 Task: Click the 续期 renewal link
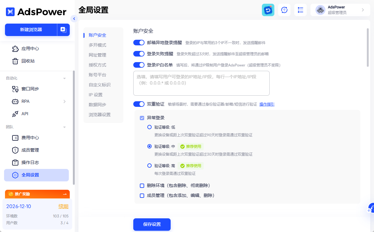pos(64,207)
